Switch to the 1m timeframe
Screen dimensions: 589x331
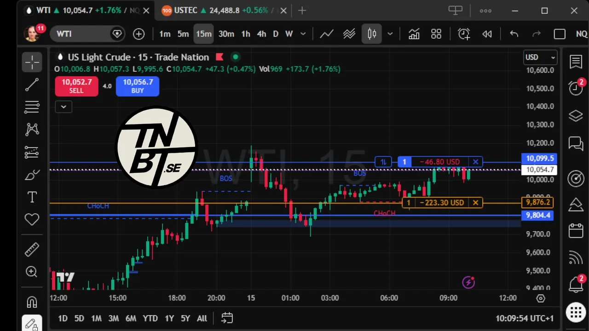(165, 34)
